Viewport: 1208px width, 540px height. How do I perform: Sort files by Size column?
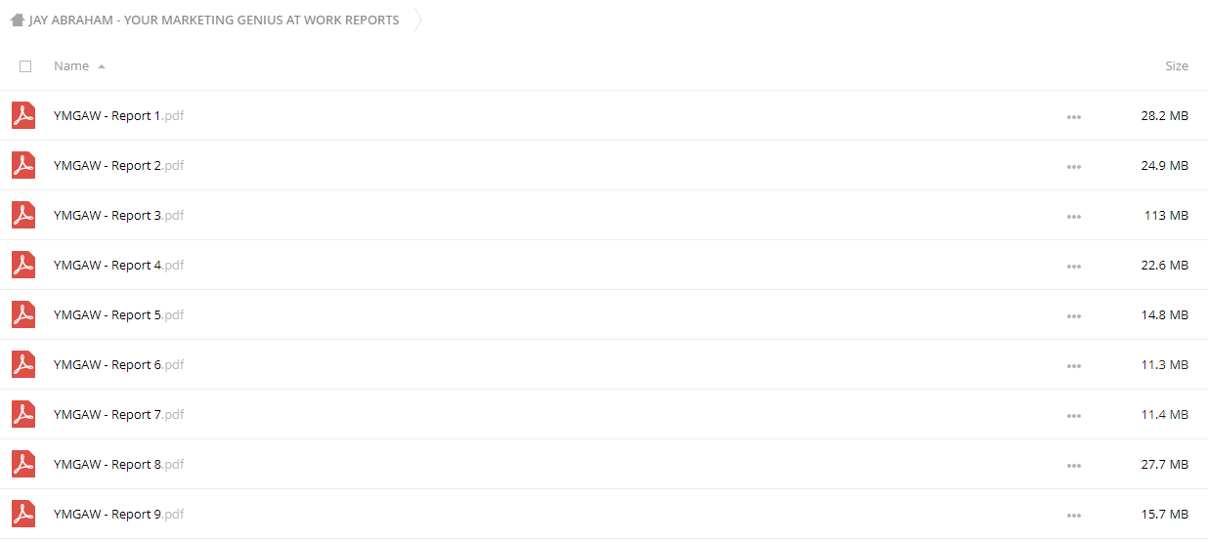[1177, 66]
